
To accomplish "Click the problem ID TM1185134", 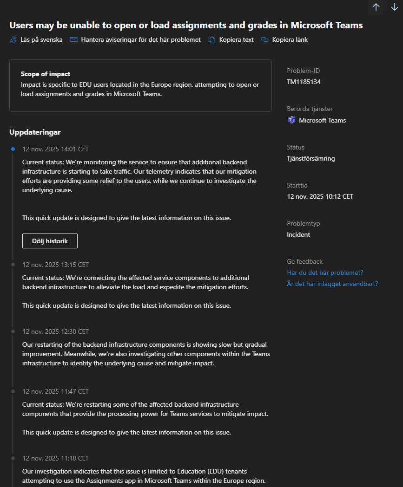I will click(x=304, y=82).
